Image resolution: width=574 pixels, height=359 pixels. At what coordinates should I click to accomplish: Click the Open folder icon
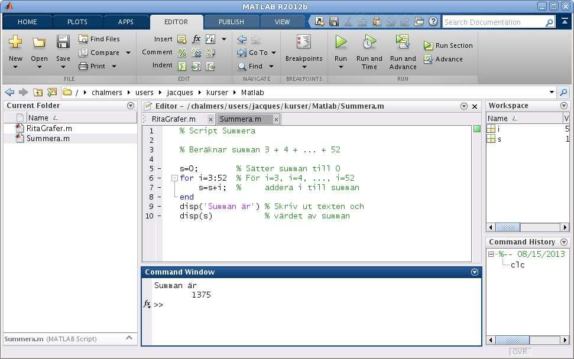tap(39, 42)
